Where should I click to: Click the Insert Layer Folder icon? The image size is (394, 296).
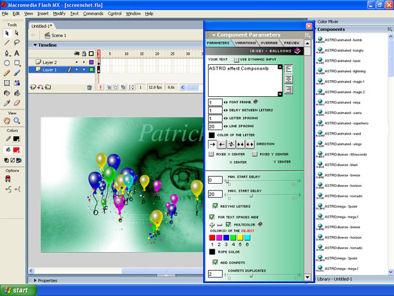point(48,88)
